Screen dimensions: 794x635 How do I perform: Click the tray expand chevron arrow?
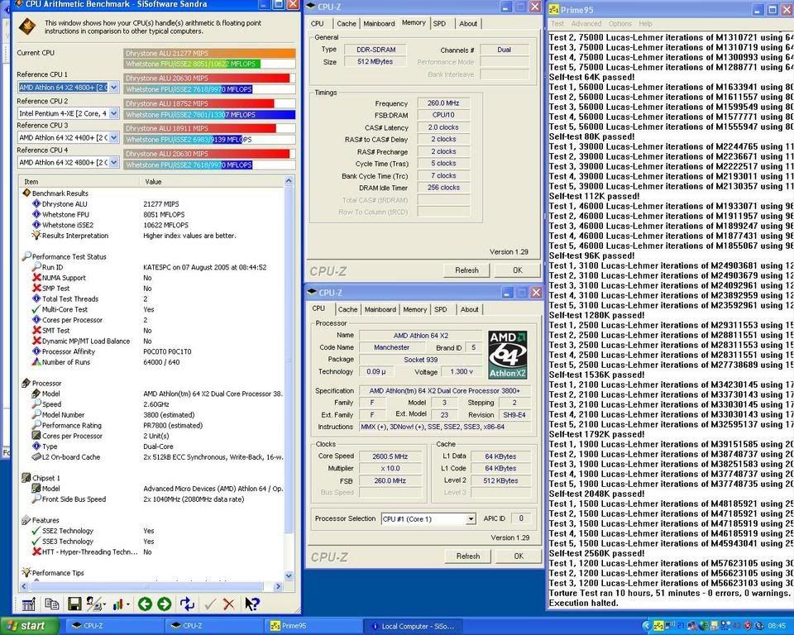point(647,626)
